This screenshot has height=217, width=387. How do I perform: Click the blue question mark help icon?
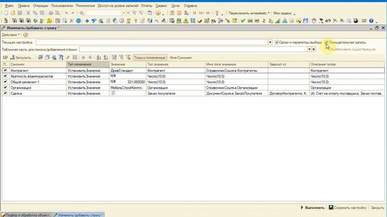click(371, 21)
